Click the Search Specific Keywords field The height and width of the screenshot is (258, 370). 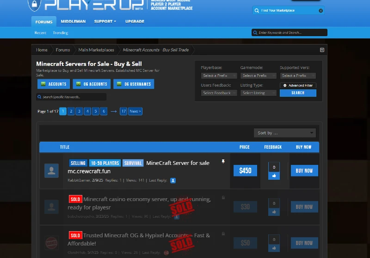point(71,97)
